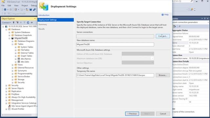Pin the Properties panel with auto-hide icon
This screenshot has width=210, height=118.
tap(205, 19)
